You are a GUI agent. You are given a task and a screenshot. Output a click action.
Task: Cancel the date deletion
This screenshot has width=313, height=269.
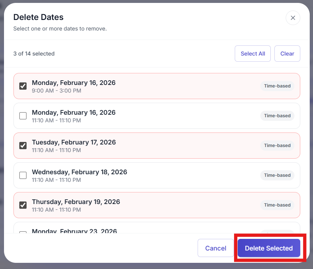click(x=215, y=248)
